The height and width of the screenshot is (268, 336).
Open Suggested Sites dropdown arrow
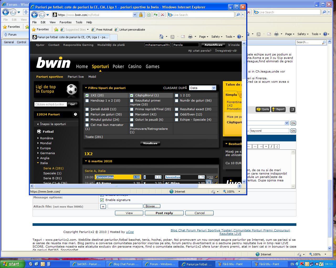pos(88,30)
